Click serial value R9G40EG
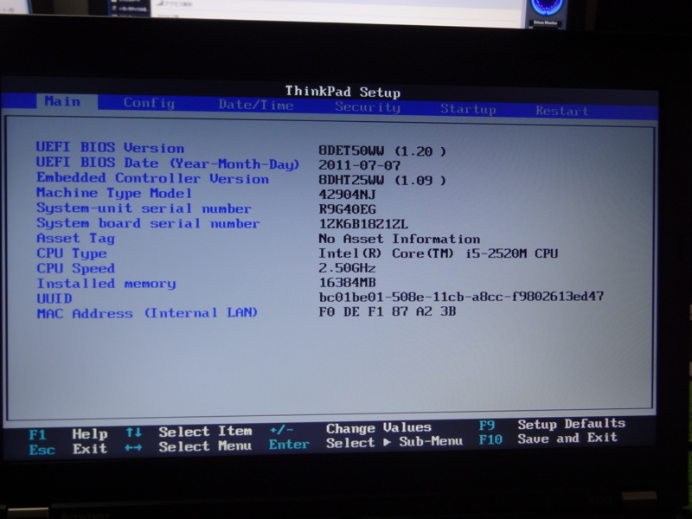This screenshot has width=692, height=519. (348, 209)
